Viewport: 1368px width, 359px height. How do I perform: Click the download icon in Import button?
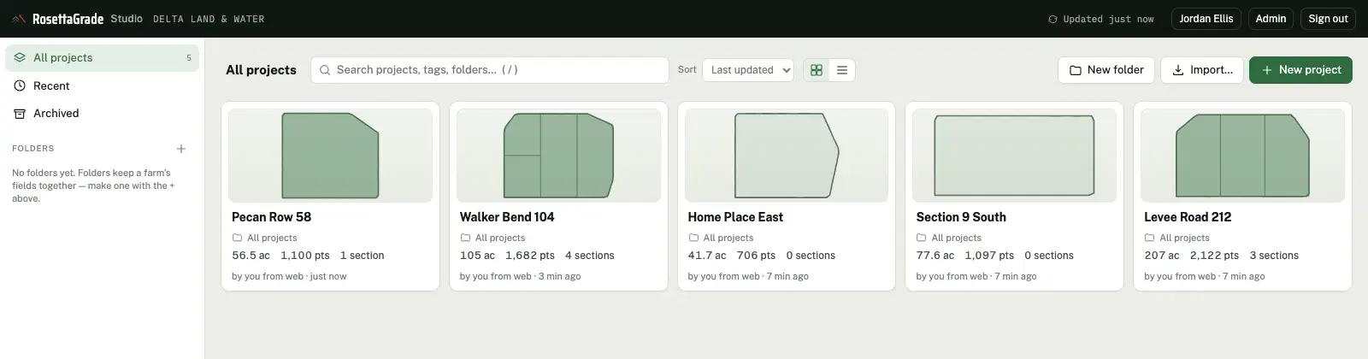(x=1178, y=70)
